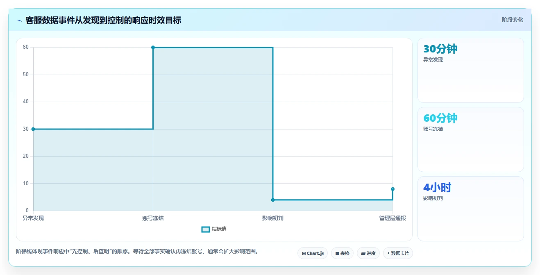The image size is (540, 275).
Task: Click y-axis value 60
Action: click(x=26, y=47)
